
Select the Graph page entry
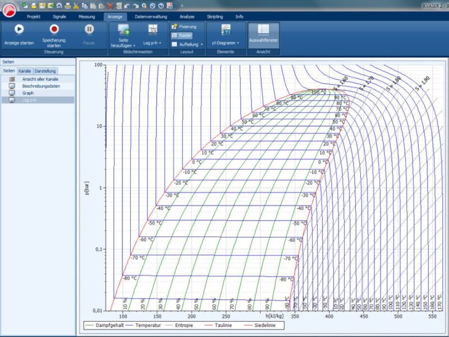(28, 93)
